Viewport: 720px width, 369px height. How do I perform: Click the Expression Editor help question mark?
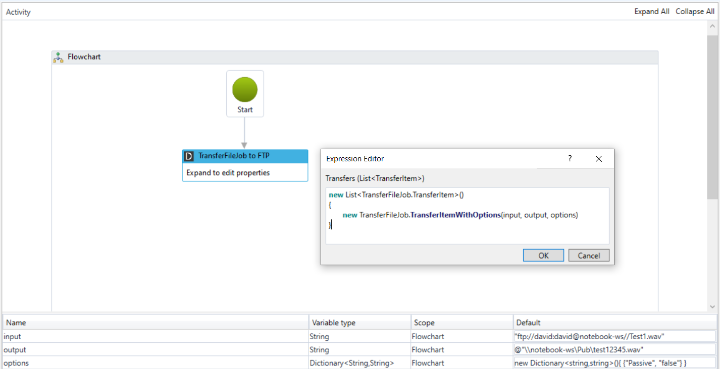[570, 159]
